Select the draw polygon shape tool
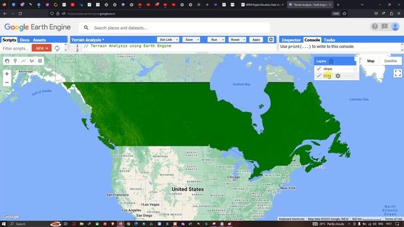Image resolution: width=404 pixels, height=227 pixels. (x=32, y=61)
